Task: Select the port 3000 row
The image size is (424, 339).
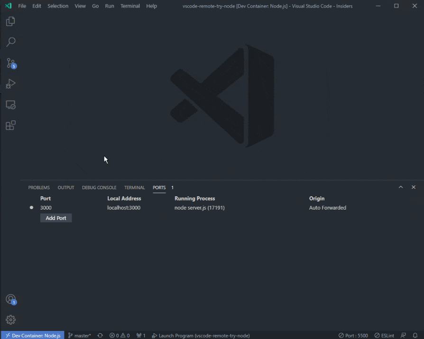Action: (x=46, y=208)
